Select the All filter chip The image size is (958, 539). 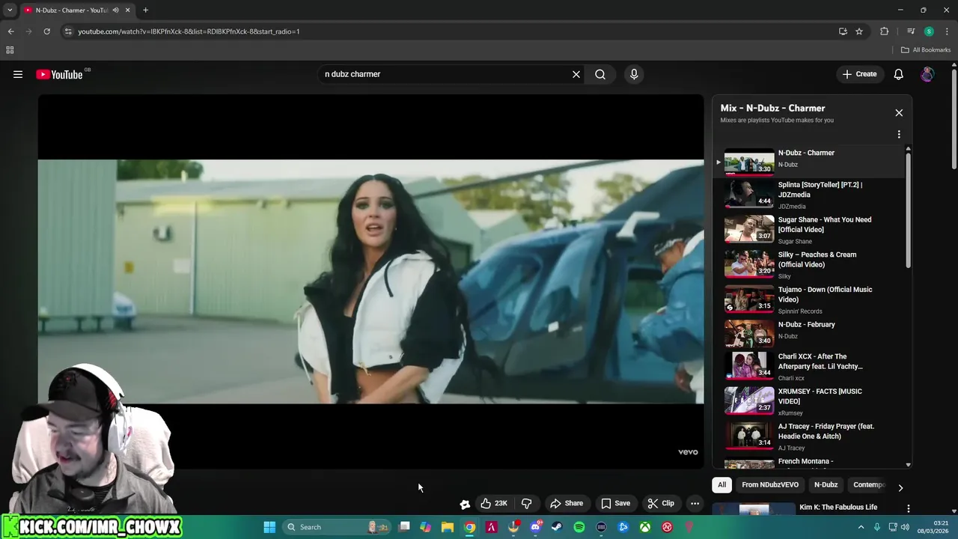pos(721,484)
